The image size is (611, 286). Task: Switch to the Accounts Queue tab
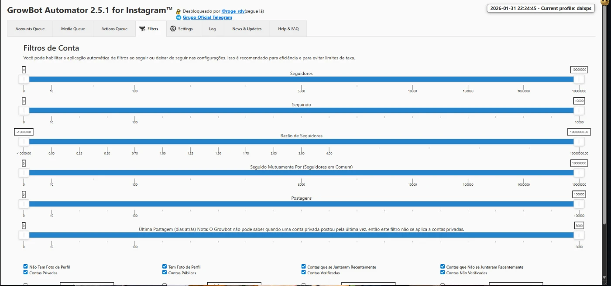click(x=30, y=29)
